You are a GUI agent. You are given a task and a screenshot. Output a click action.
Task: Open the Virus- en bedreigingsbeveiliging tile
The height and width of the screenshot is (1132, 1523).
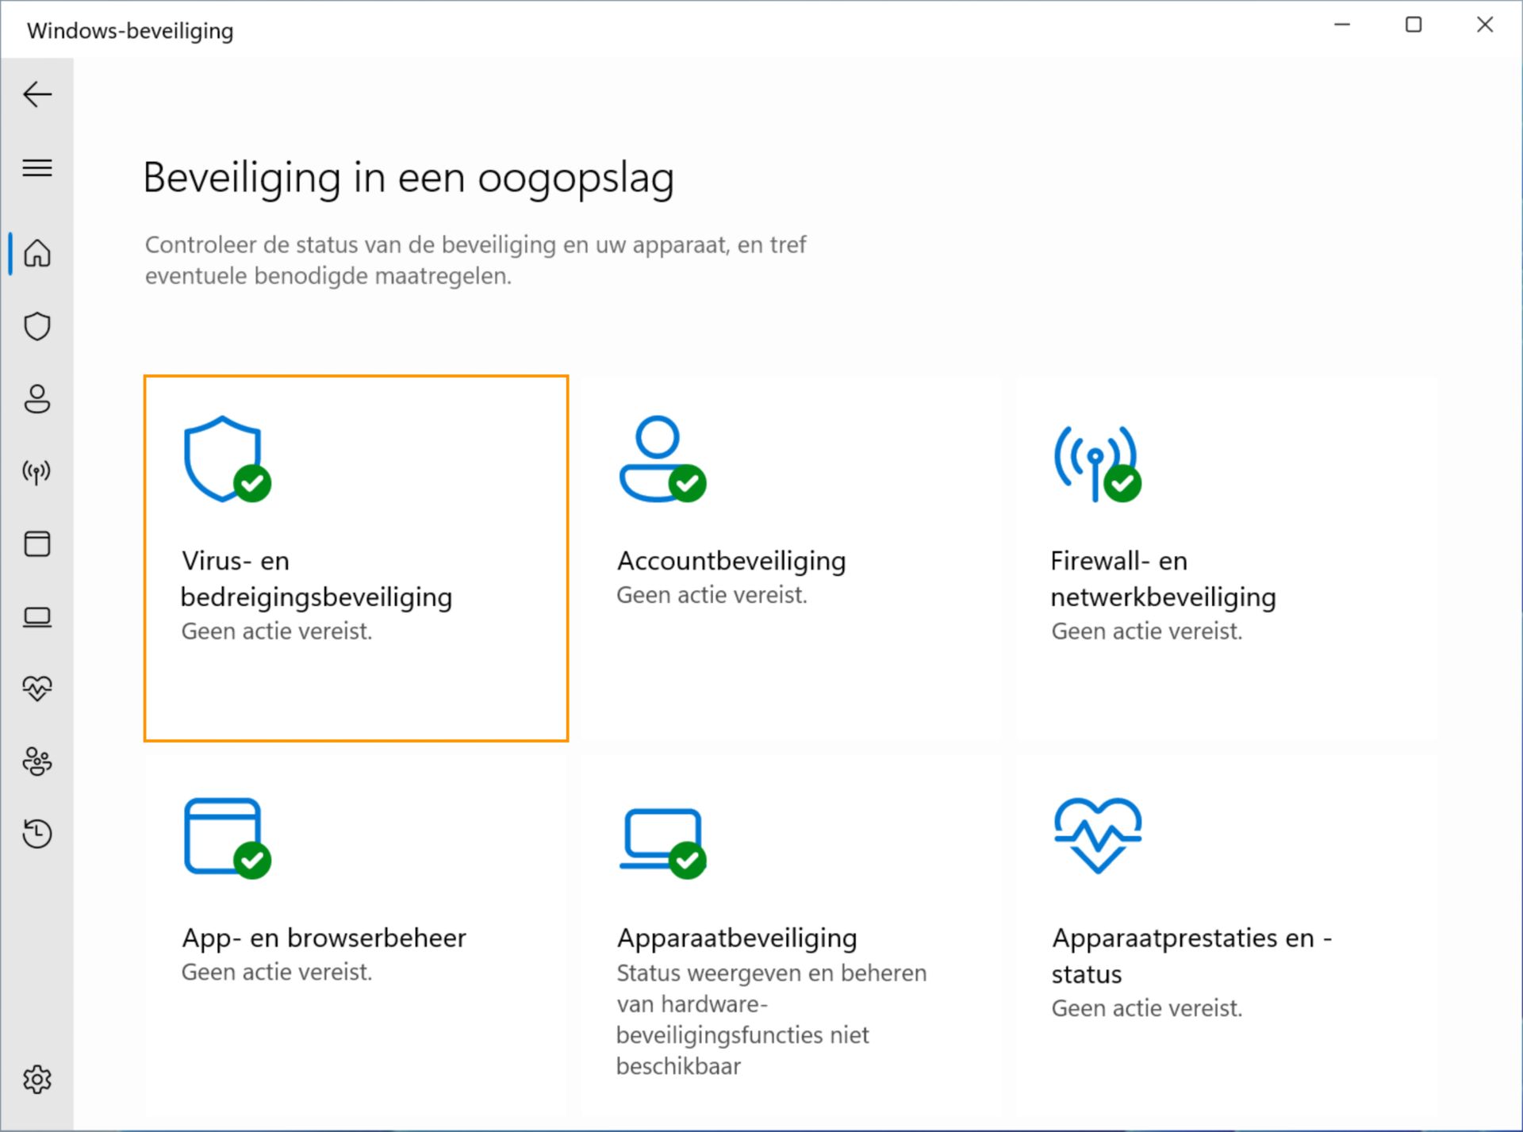click(356, 558)
